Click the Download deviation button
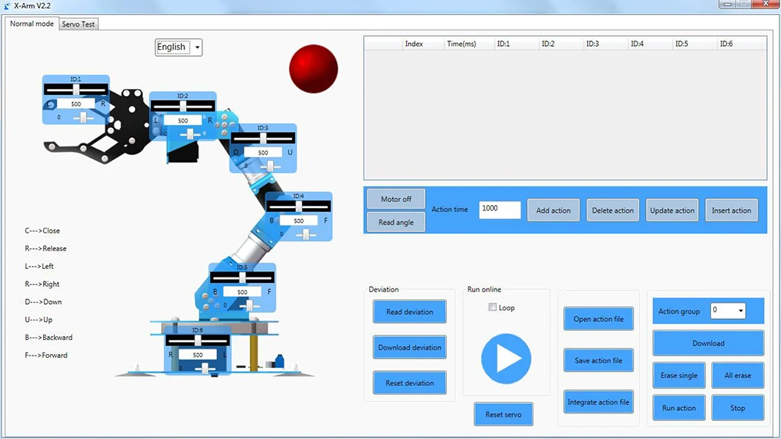Screen dimensions: 781x439 (409, 348)
